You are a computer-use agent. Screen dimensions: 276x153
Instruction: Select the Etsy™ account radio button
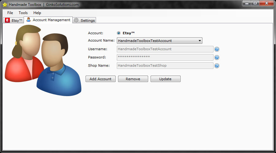click(x=119, y=33)
